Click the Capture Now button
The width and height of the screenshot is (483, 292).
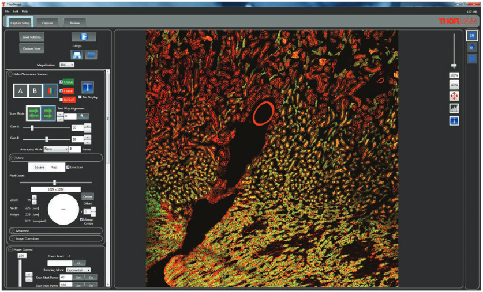(31, 48)
